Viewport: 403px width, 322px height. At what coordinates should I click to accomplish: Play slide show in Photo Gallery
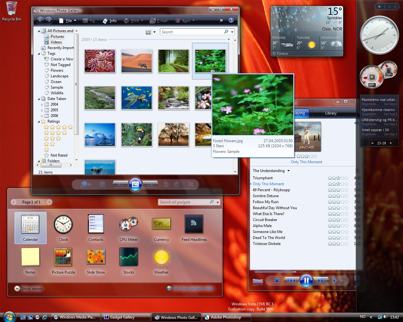click(x=135, y=184)
